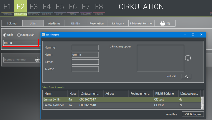Switch to the Låntagare tab
Image resolution: width=212 pixels, height=120 pixels.
[118, 23]
